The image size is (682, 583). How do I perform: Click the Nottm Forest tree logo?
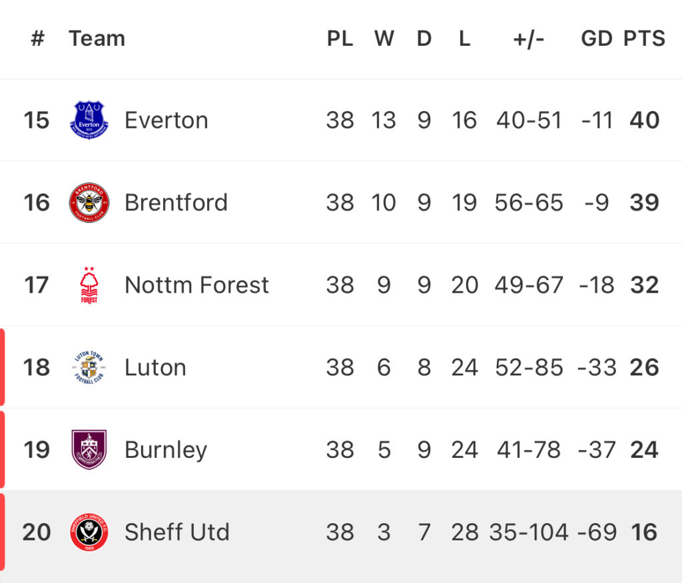coord(89,285)
